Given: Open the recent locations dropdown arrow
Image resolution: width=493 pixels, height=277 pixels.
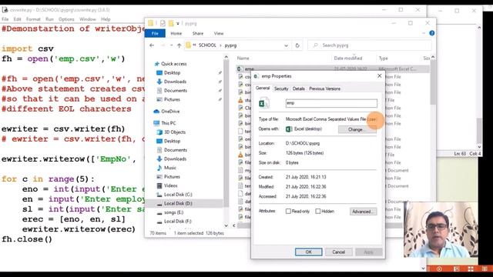Looking at the screenshot, I should click(x=171, y=45).
